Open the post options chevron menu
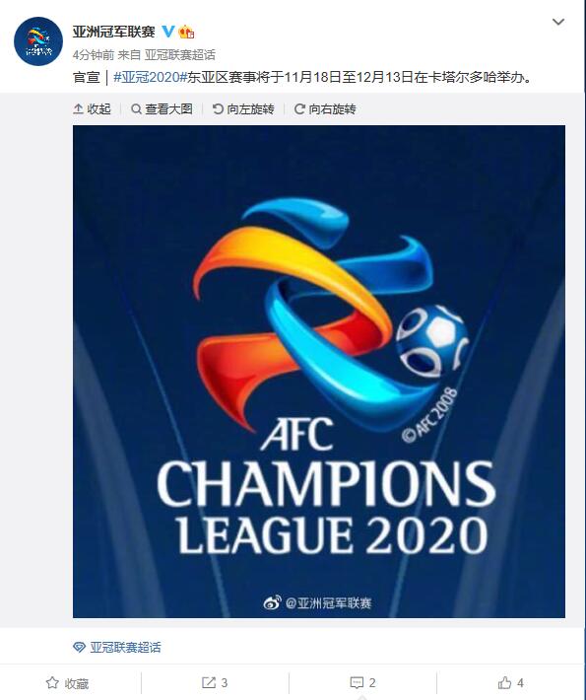The image size is (586, 700). (558, 22)
